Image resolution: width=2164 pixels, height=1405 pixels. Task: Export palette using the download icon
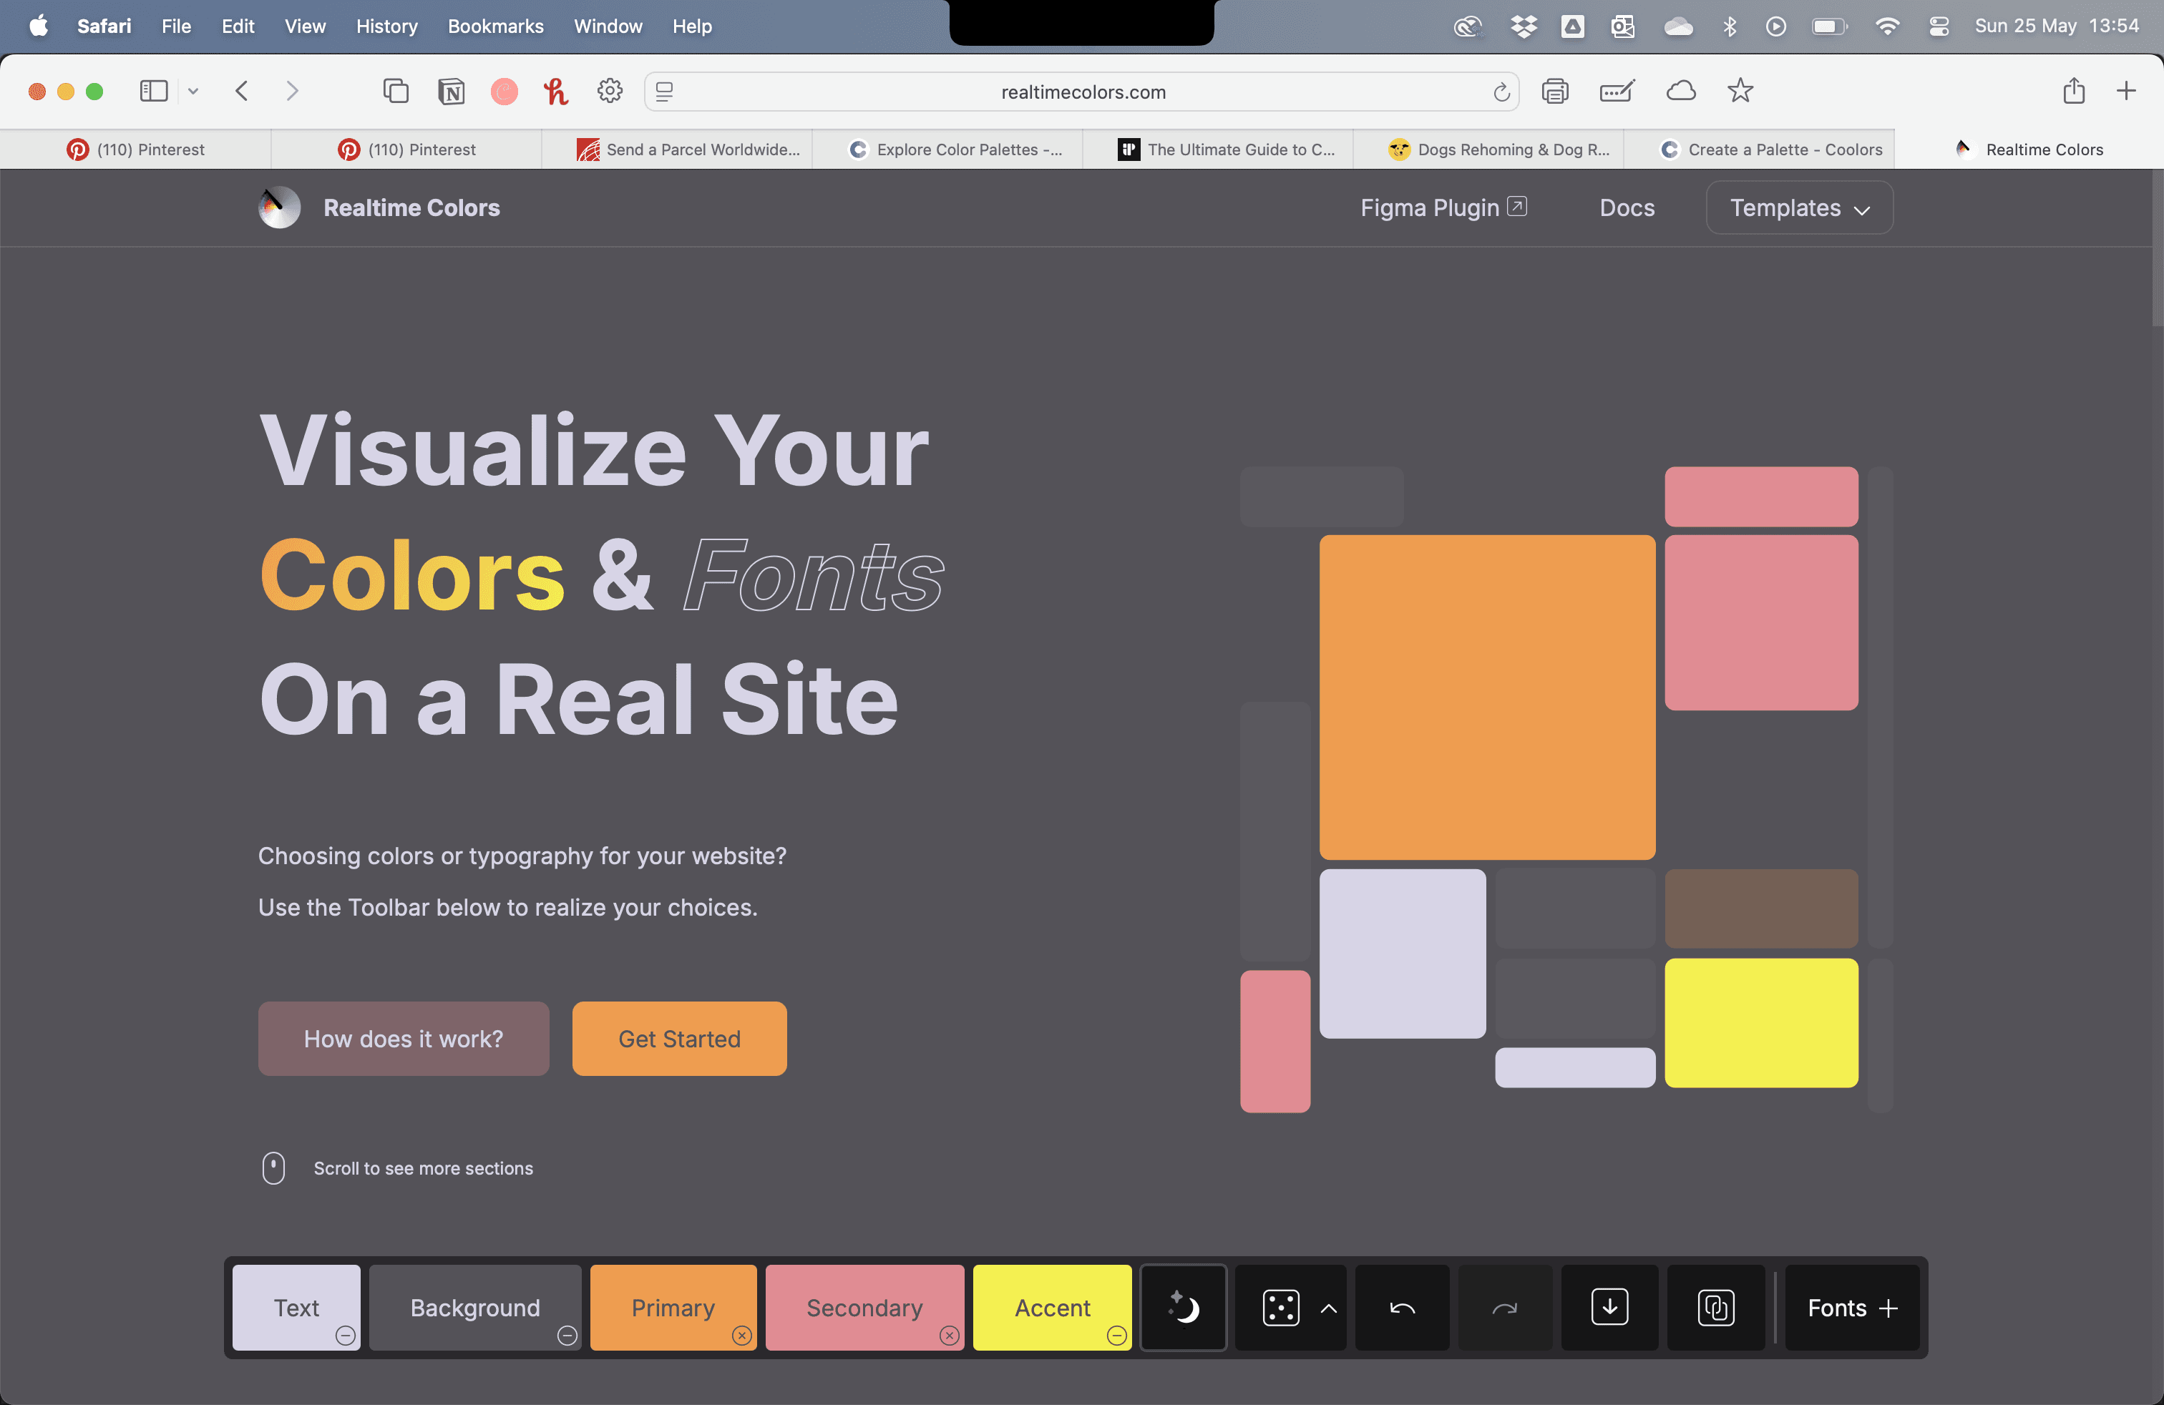pos(1609,1308)
